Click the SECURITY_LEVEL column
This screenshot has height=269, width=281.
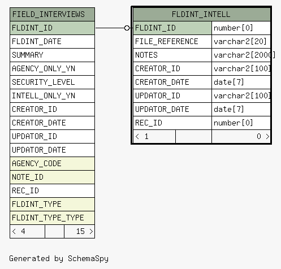pos(52,83)
